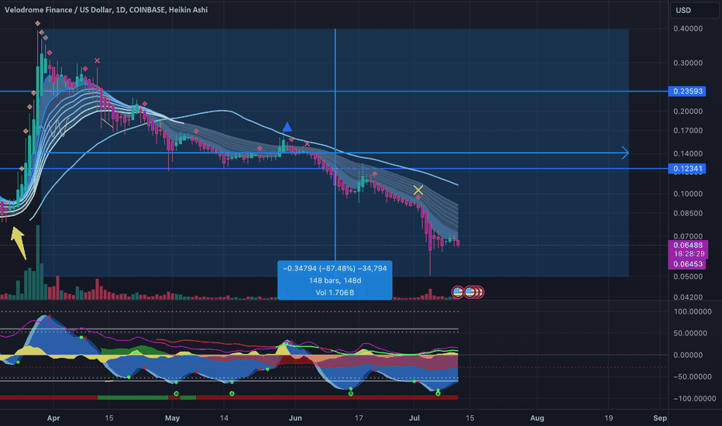
Task: Select the yellow arrow drawing near the volume bars
Action: 19,242
